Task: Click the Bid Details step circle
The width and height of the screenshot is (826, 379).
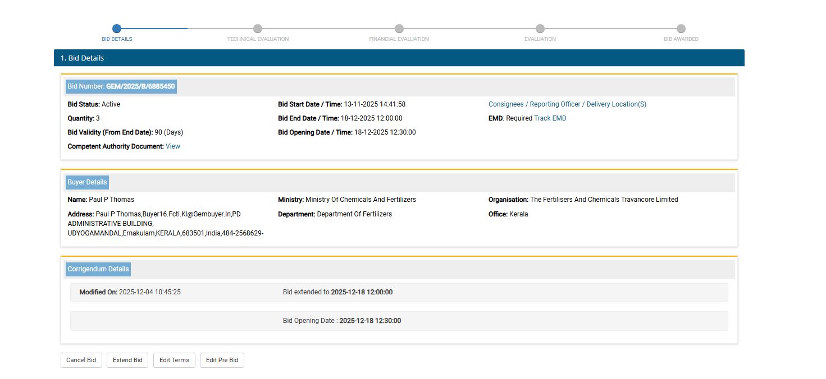Action: point(117,29)
